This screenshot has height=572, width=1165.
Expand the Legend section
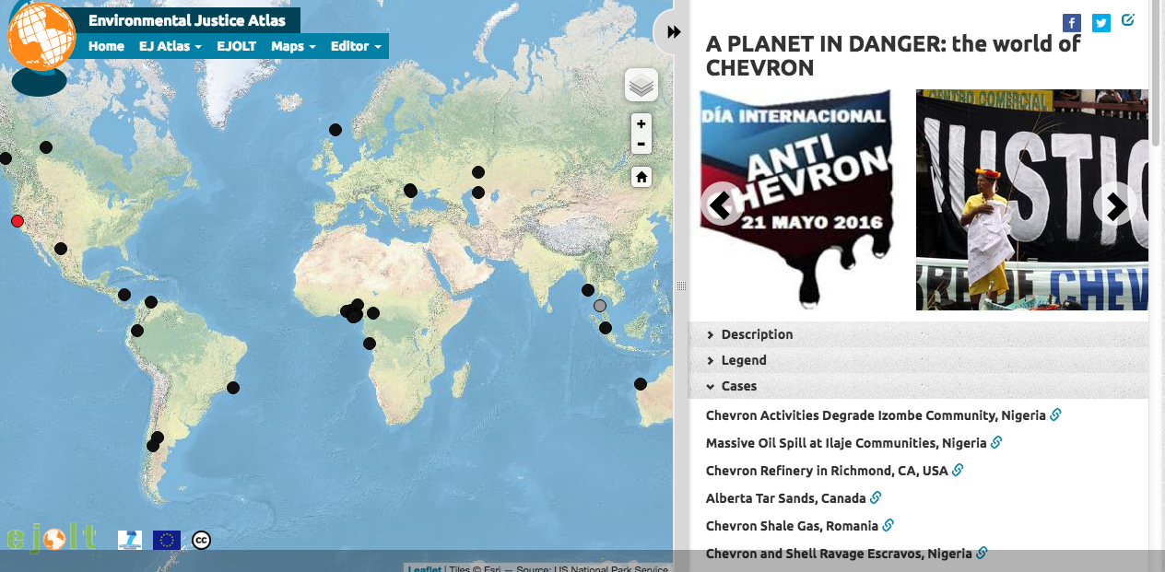click(x=744, y=360)
